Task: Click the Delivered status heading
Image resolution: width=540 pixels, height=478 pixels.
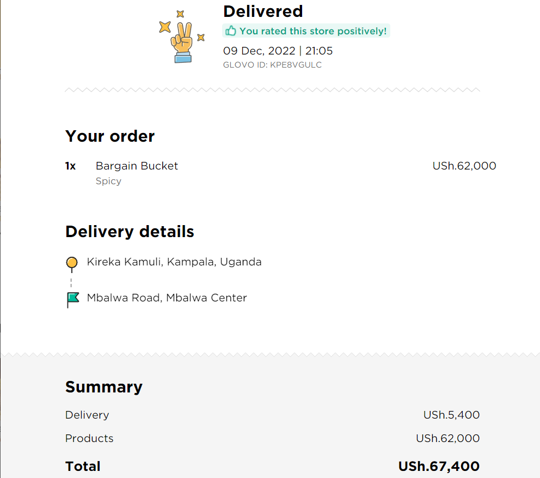Action: tap(263, 11)
